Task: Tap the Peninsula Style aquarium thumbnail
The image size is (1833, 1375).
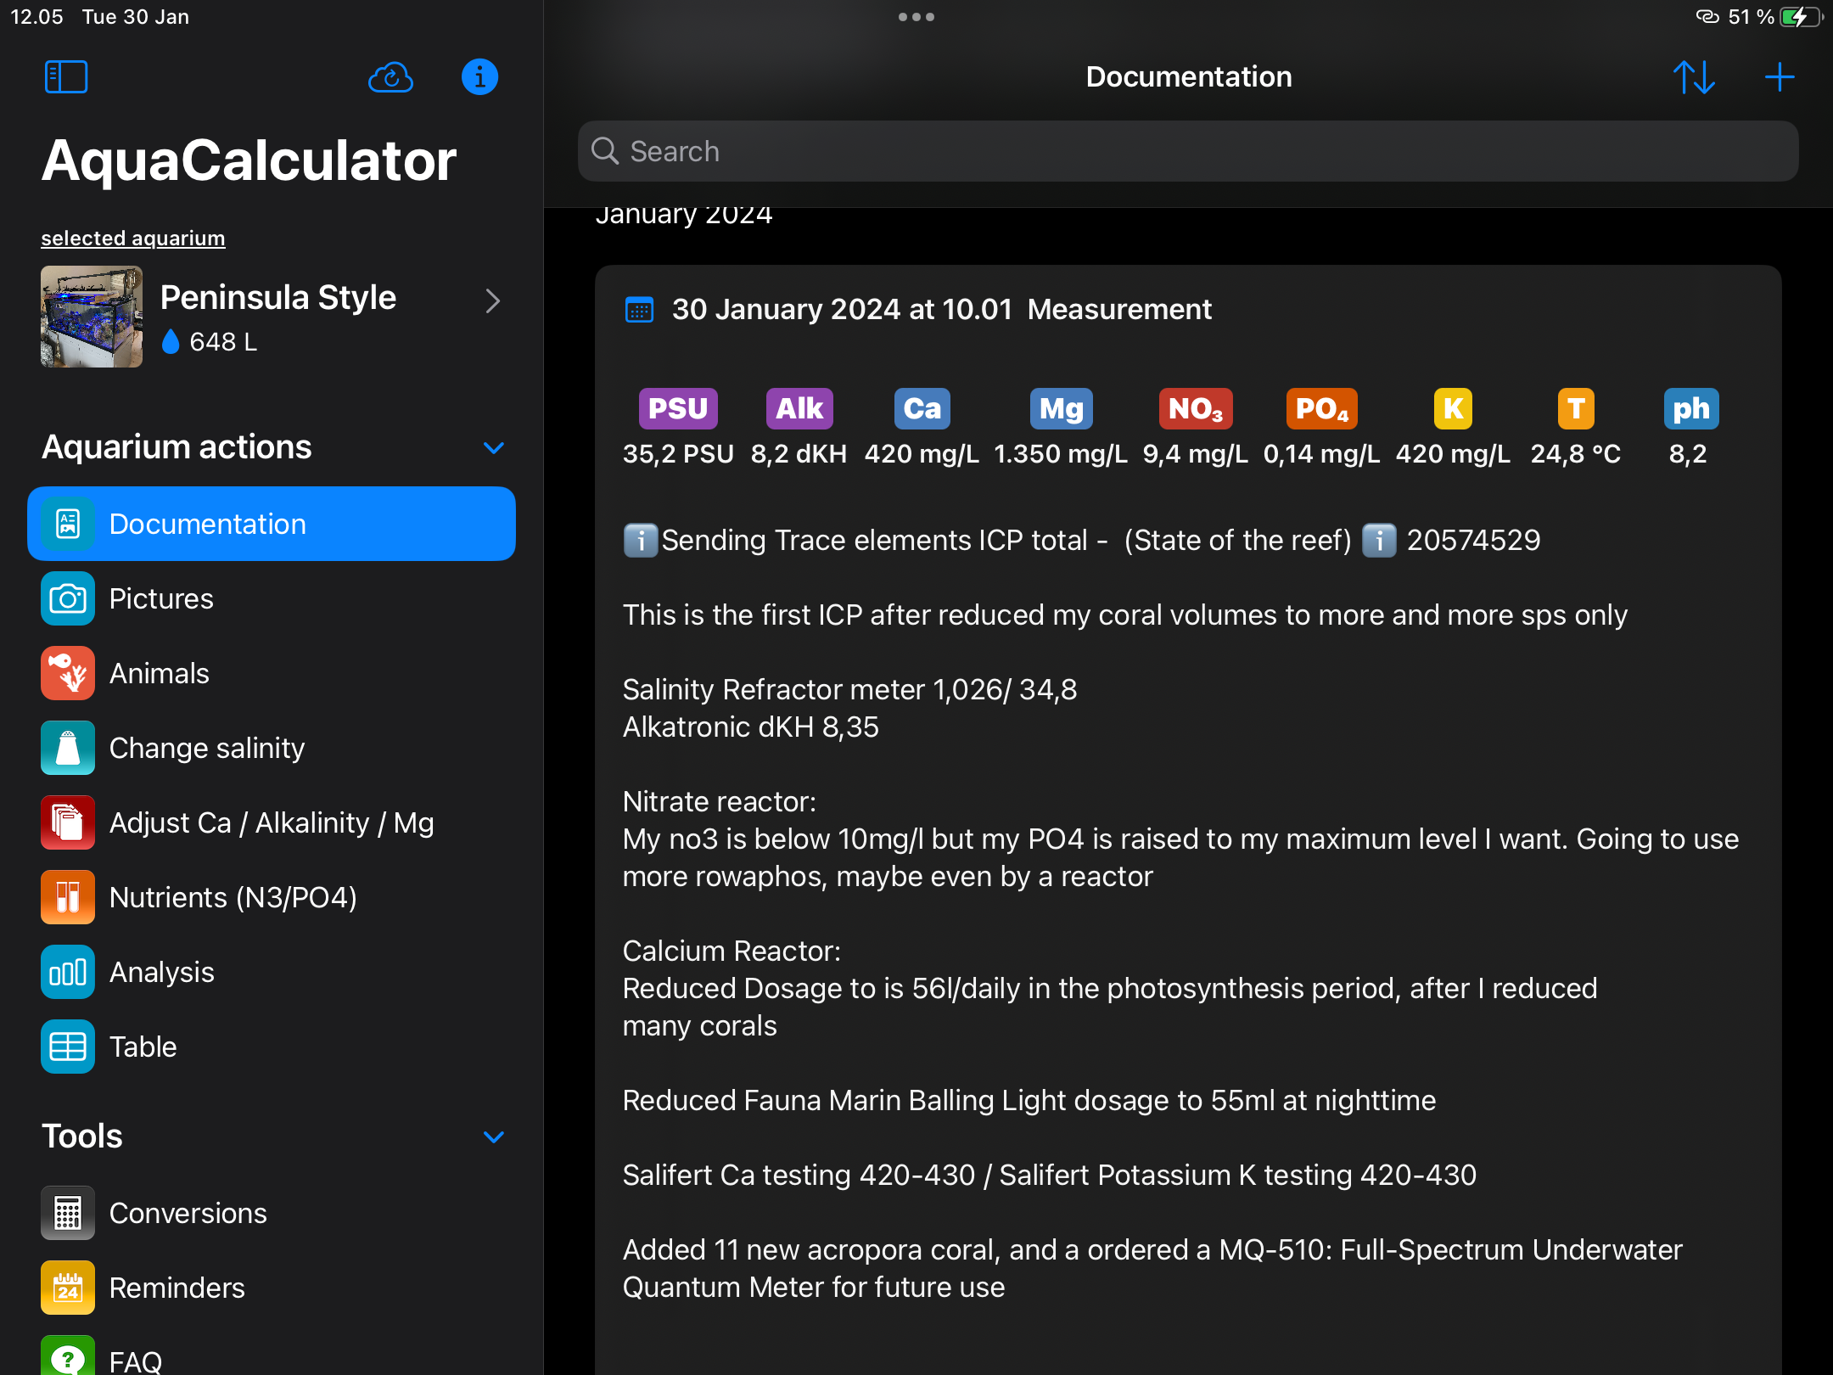Action: coord(92,317)
